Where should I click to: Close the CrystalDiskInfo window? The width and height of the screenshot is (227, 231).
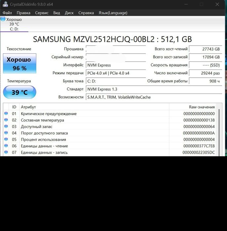pos(217,4)
